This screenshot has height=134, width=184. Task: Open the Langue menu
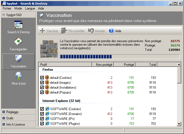pyautogui.click(x=30, y=8)
